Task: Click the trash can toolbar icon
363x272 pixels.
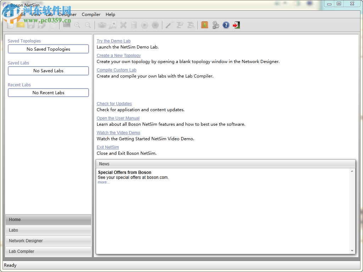Action: coord(134,25)
